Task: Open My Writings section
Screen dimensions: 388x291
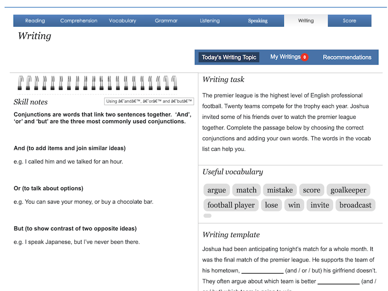Action: (x=285, y=57)
